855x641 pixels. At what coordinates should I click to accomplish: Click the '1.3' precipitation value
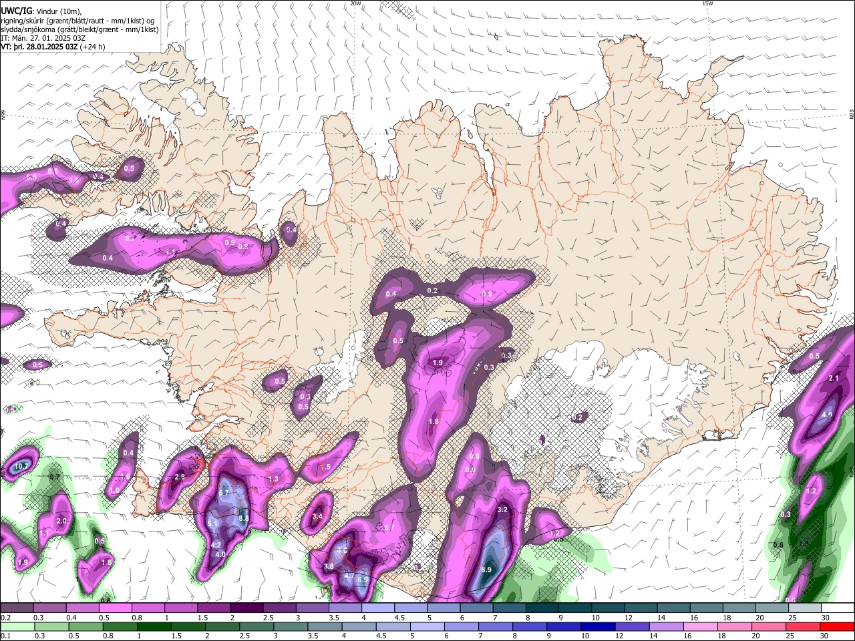[273, 479]
